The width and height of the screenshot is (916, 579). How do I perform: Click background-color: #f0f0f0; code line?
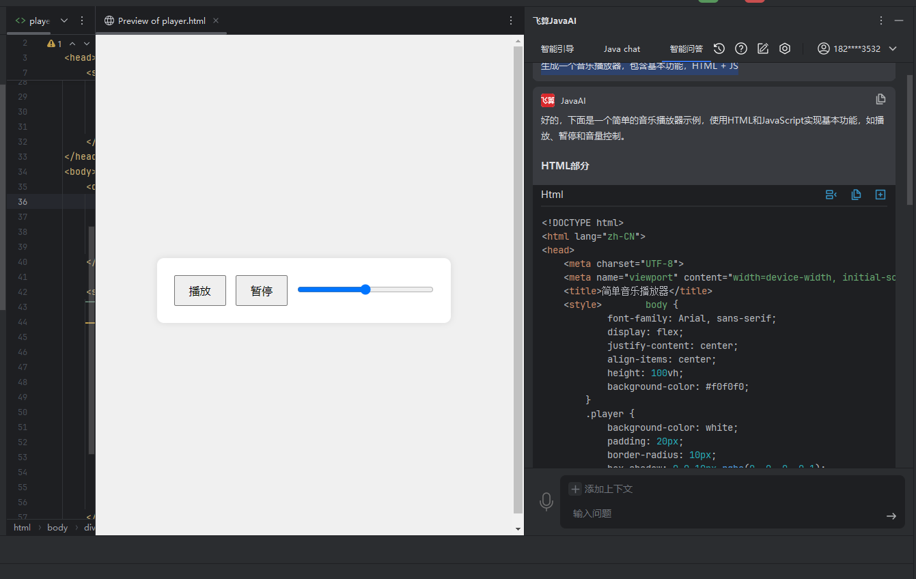coord(678,386)
